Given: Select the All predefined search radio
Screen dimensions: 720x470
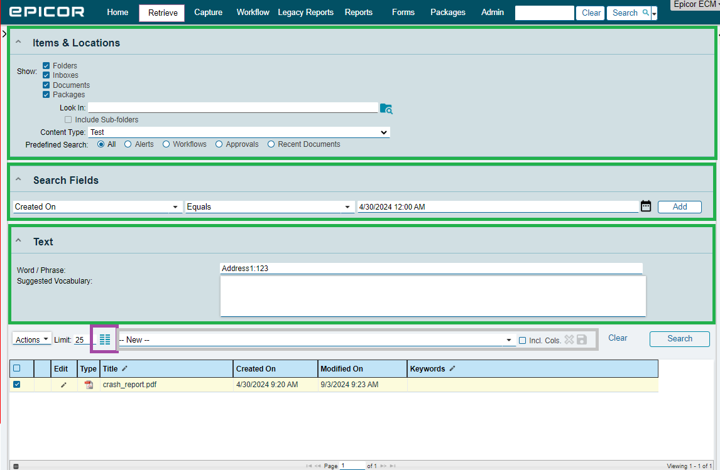Looking at the screenshot, I should (101, 144).
